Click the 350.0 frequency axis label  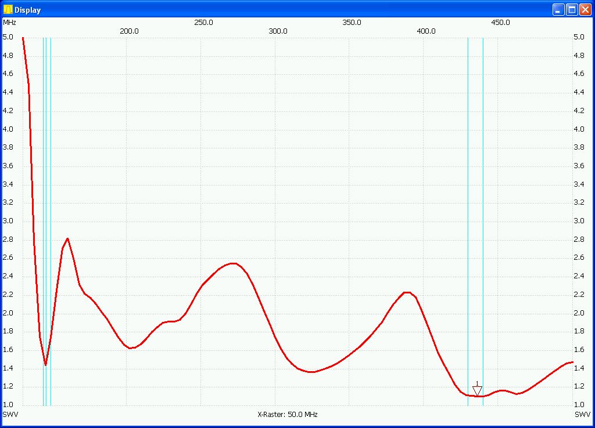click(x=352, y=23)
